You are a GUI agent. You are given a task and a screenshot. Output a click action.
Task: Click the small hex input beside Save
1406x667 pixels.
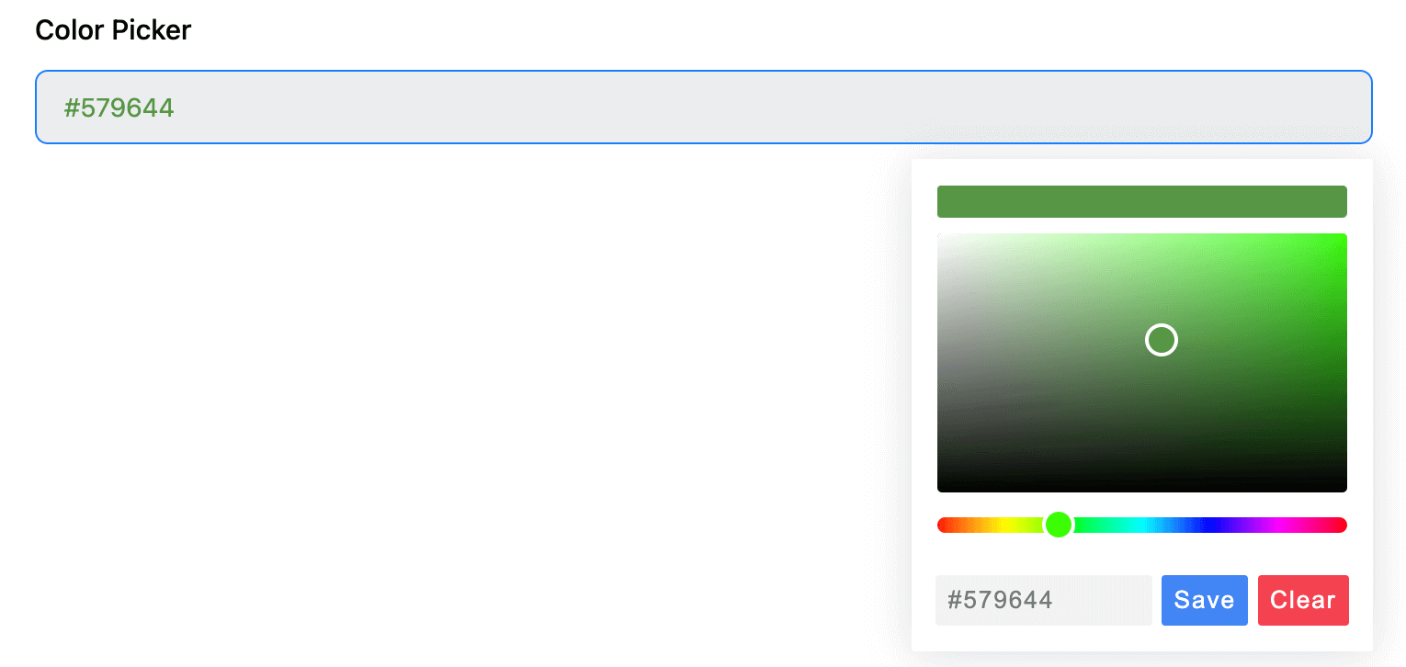point(1044,600)
